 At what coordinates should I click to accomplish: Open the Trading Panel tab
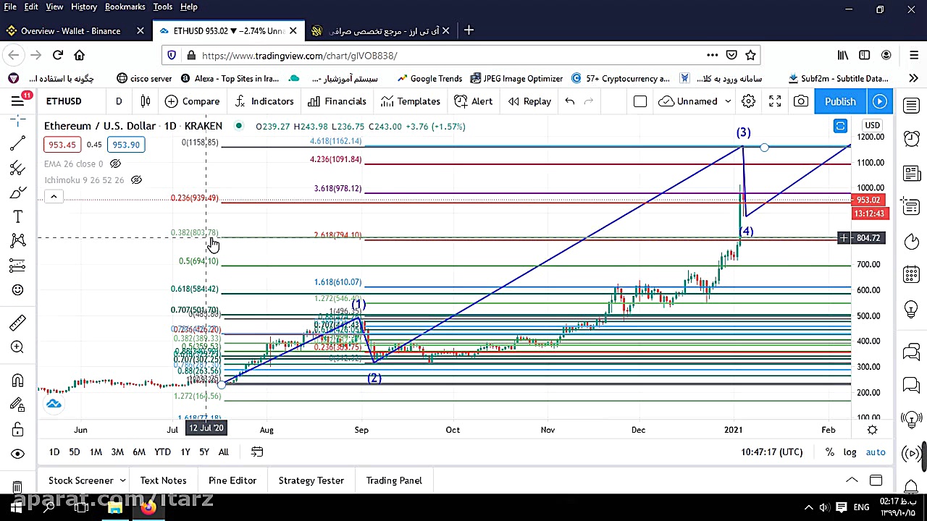tap(394, 480)
